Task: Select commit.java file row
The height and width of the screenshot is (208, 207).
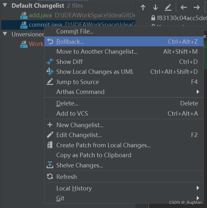Action: click(x=68, y=25)
